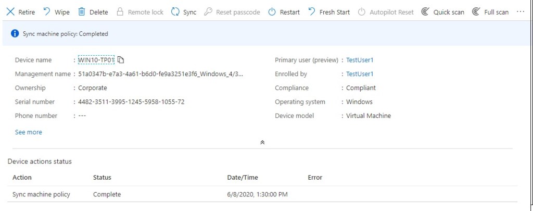Viewport: 533px width, 211px height.
Task: Open Primary user TestUser1 link
Action: pyautogui.click(x=360, y=60)
